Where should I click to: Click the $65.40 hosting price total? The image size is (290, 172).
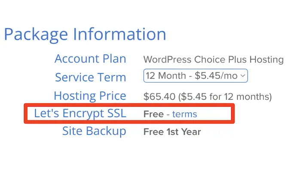158,96
